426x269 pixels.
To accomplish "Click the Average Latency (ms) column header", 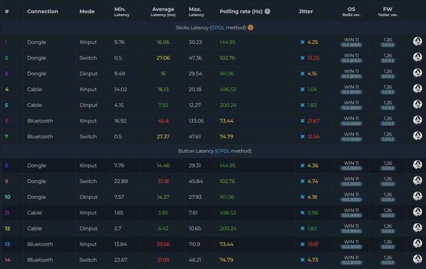I will pos(163,12).
